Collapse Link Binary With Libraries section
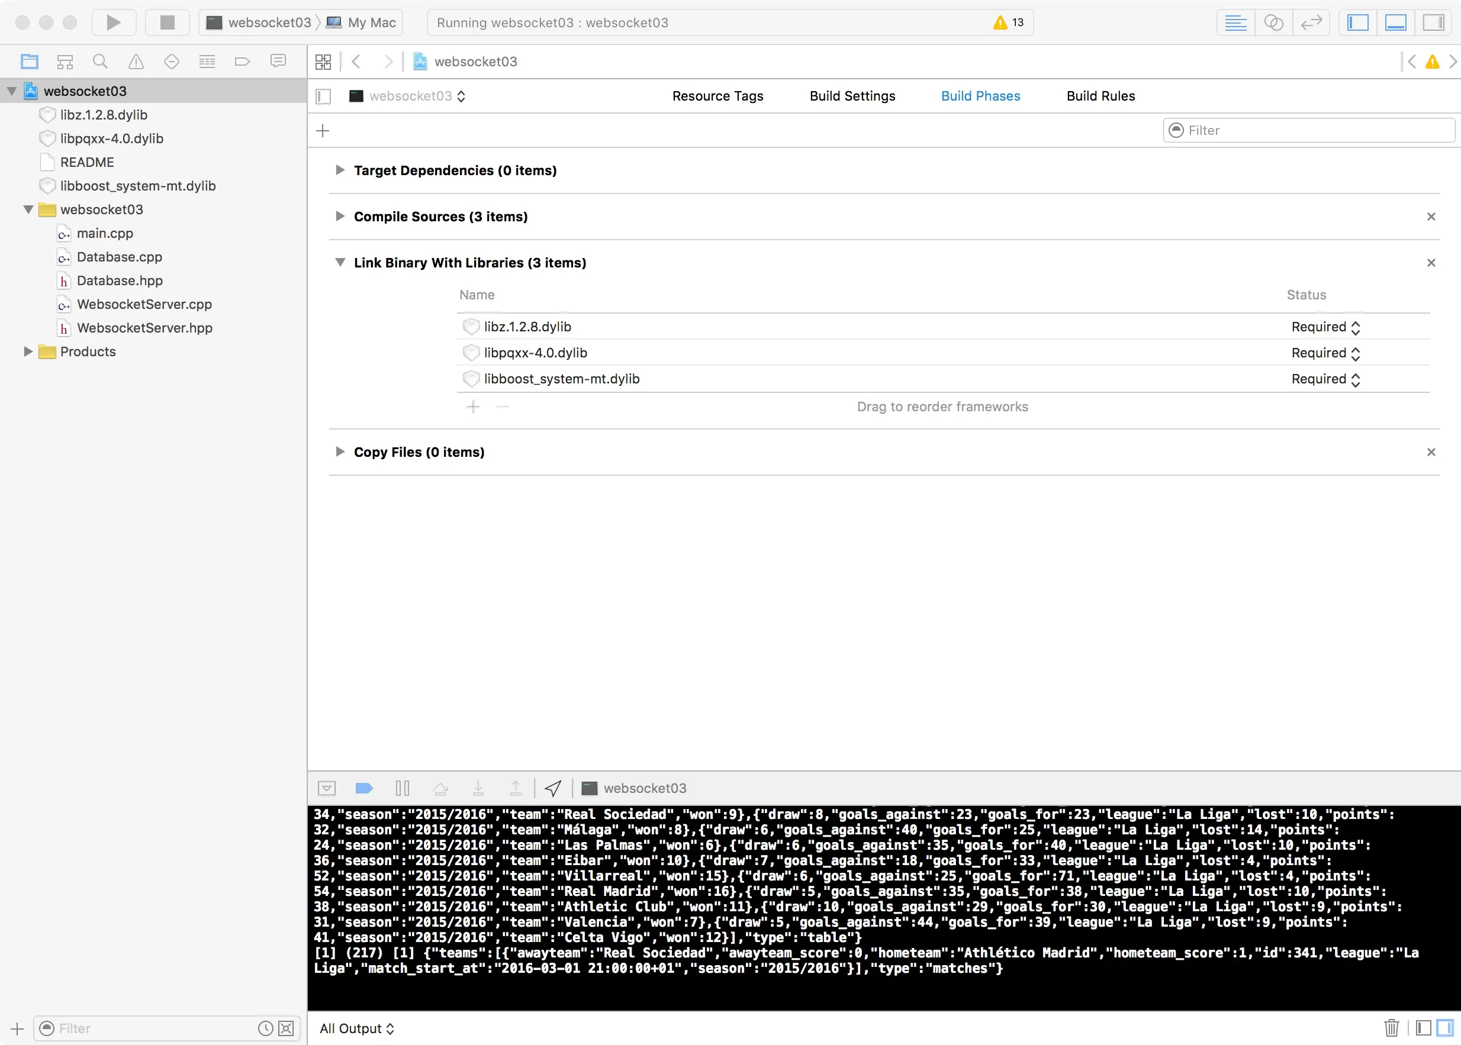The height and width of the screenshot is (1045, 1461). [x=340, y=263]
